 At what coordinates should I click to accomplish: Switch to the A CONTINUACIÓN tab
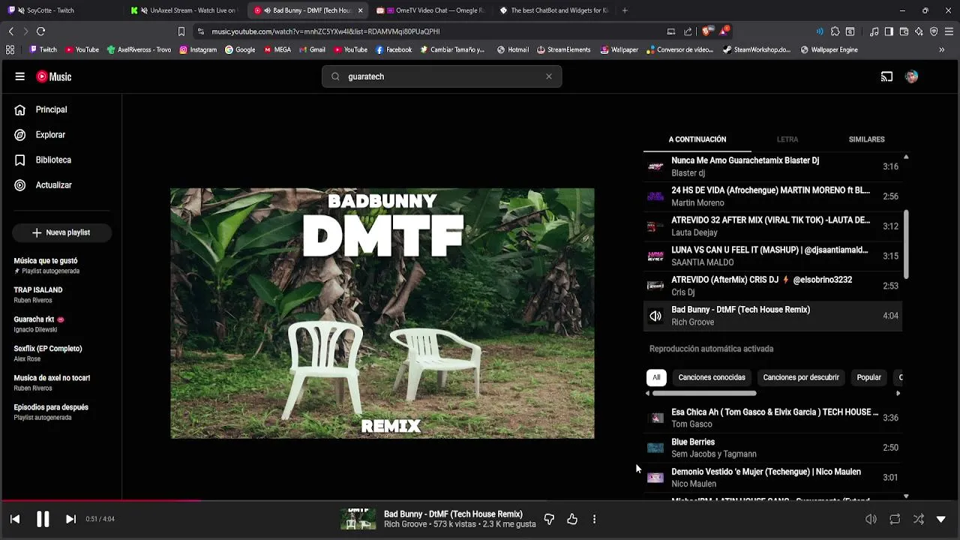[697, 139]
